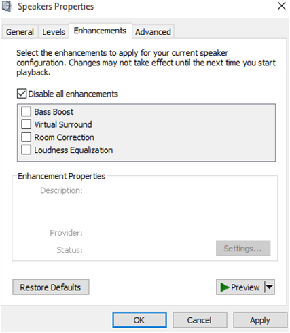This screenshot has height=333, width=290.
Task: Select the Enhancements tab
Action: point(100,31)
